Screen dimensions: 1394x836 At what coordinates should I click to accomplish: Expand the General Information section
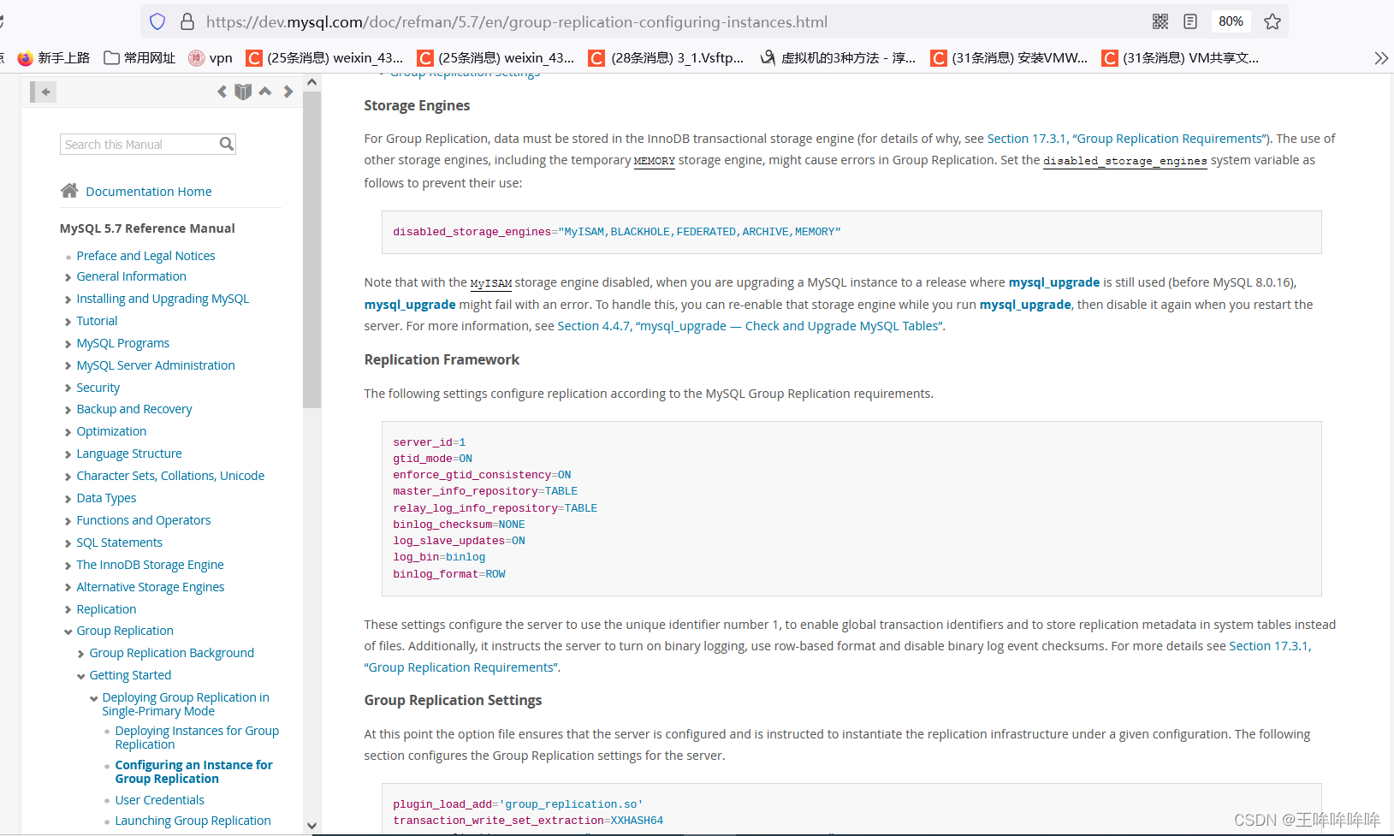coord(68,277)
